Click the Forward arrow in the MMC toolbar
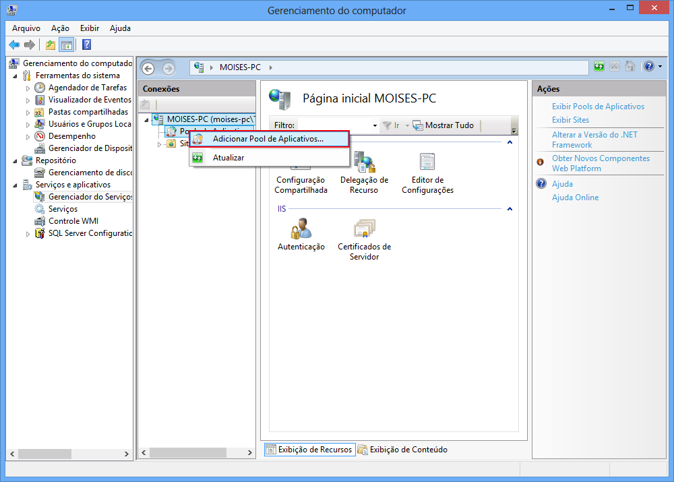The height and width of the screenshot is (482, 674). pyautogui.click(x=29, y=44)
